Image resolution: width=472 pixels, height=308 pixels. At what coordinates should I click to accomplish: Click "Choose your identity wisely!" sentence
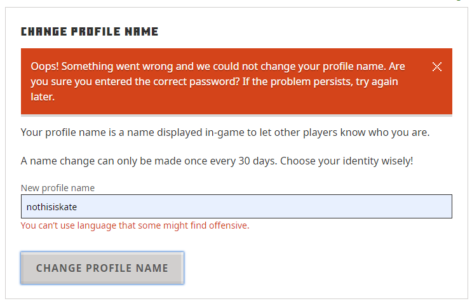pyautogui.click(x=346, y=161)
